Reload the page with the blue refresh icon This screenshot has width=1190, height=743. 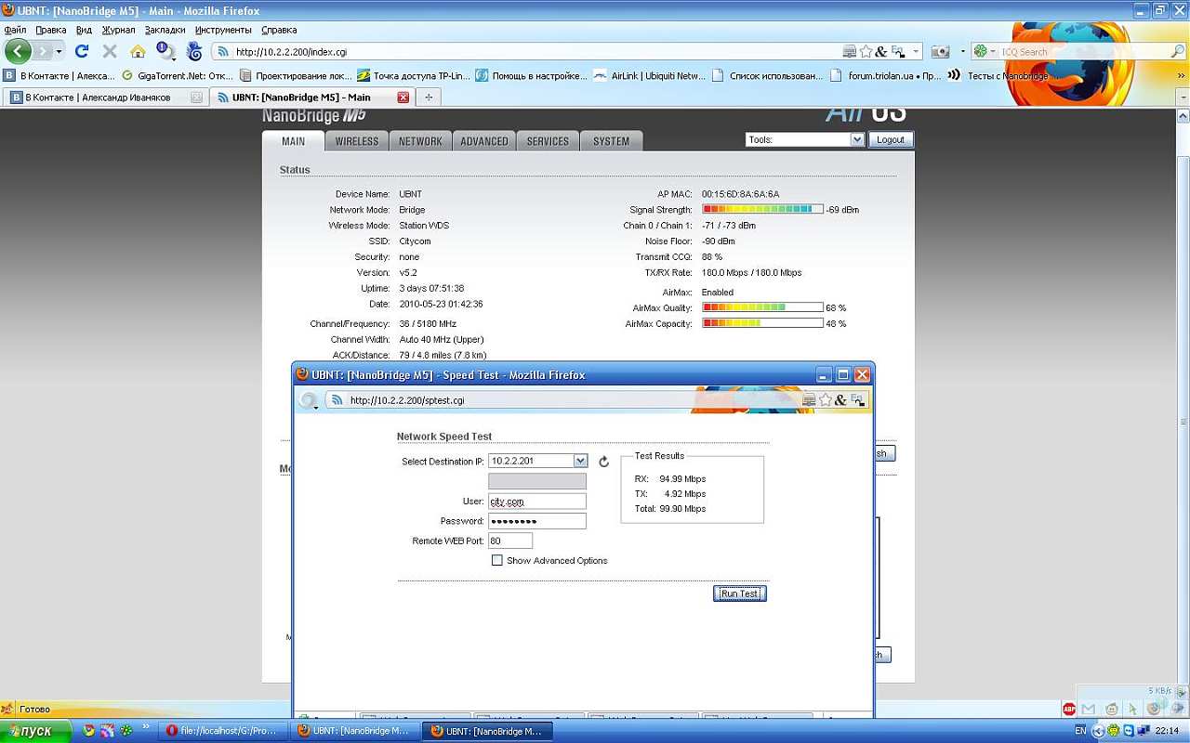82,51
